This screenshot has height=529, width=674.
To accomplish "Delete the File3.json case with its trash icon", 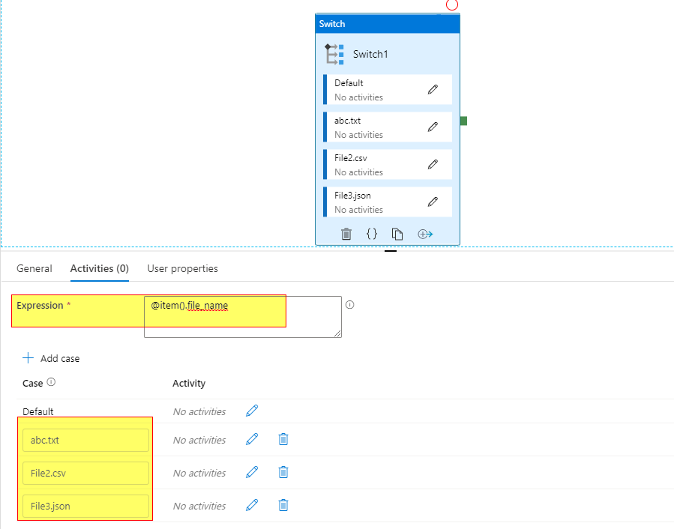I will [283, 505].
